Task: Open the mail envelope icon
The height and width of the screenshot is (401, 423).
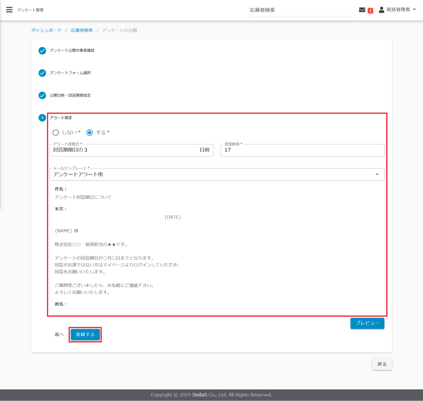Action: pos(362,10)
